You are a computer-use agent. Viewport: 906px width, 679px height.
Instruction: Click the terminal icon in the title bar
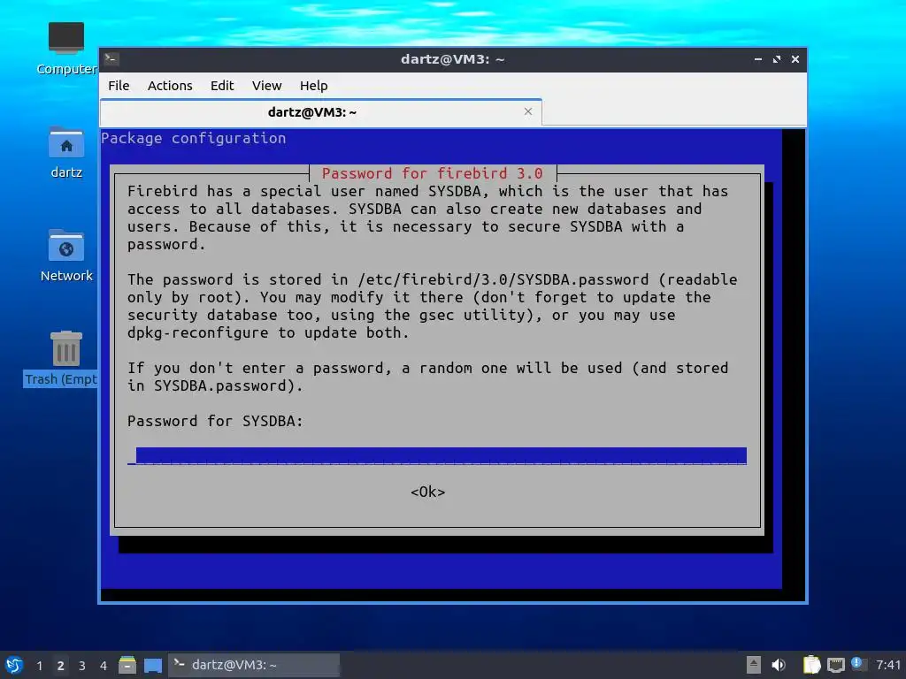[x=111, y=59]
